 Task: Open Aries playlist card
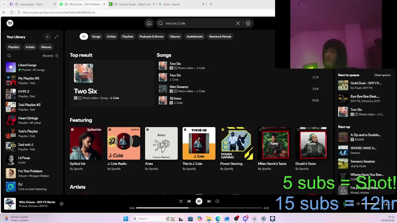point(161,149)
